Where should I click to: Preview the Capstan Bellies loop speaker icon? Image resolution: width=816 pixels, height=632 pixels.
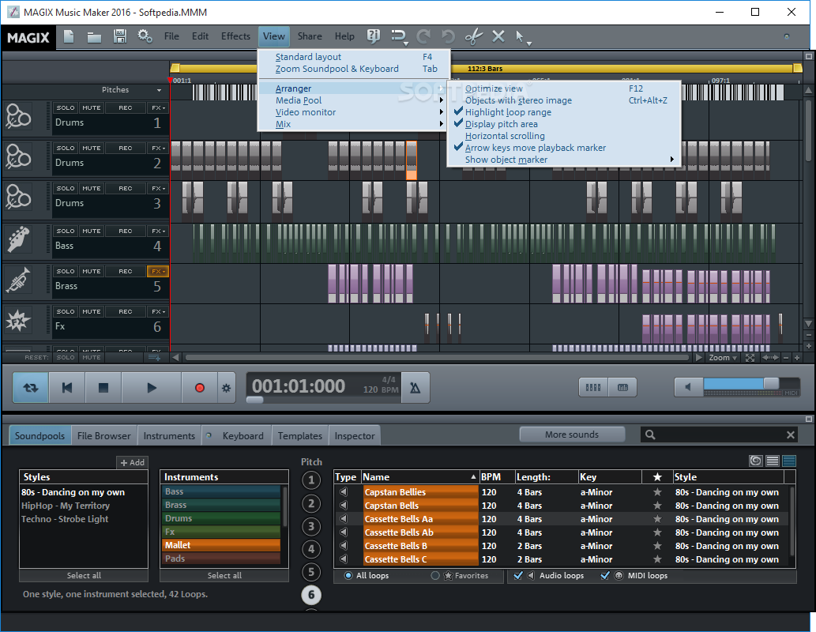(x=344, y=492)
